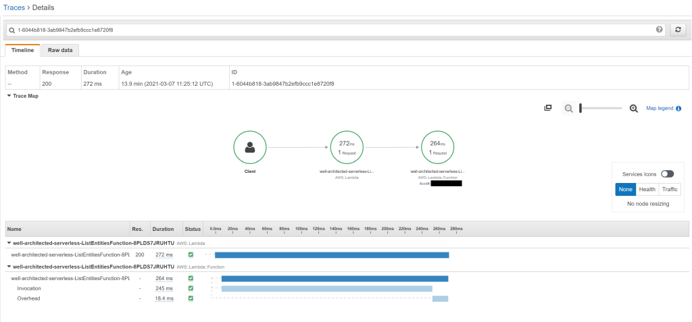Image resolution: width=692 pixels, height=322 pixels.
Task: Collapse the AWS::Lambda segment group
Action: pyautogui.click(x=9, y=243)
